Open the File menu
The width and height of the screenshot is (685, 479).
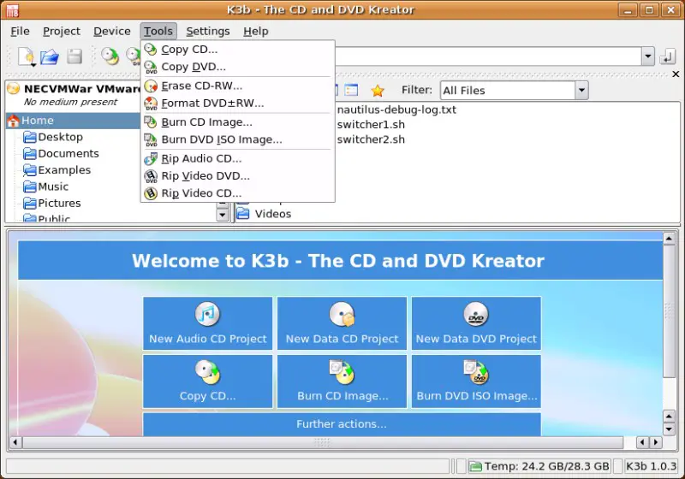pos(20,32)
